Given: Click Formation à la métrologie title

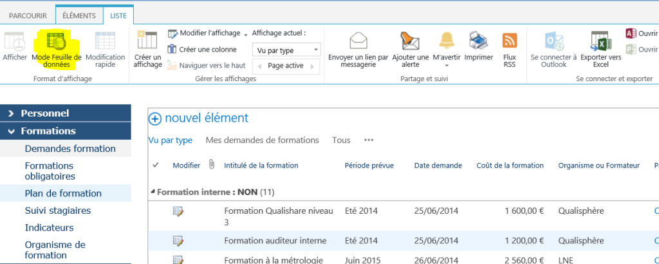Looking at the screenshot, I should [x=273, y=259].
